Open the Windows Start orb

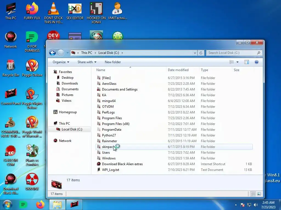pyautogui.click(x=7, y=205)
